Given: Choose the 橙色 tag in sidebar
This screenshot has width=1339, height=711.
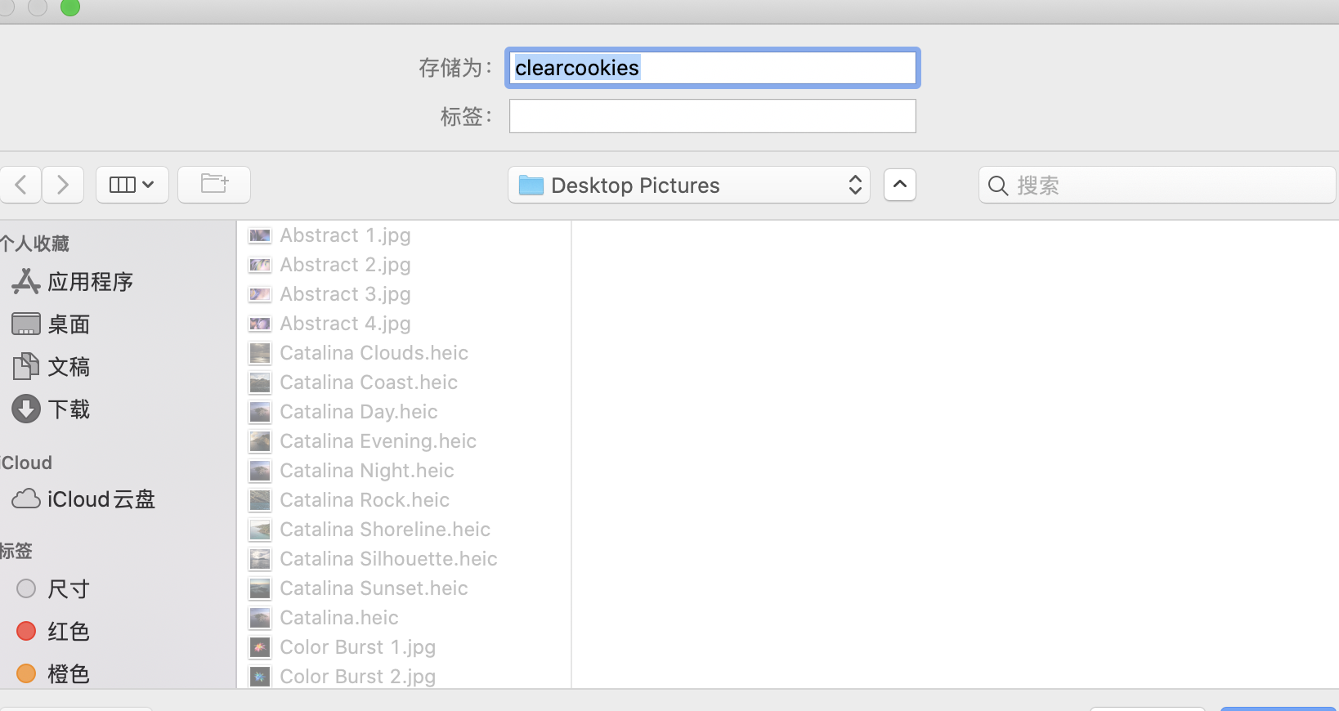Looking at the screenshot, I should tap(69, 674).
